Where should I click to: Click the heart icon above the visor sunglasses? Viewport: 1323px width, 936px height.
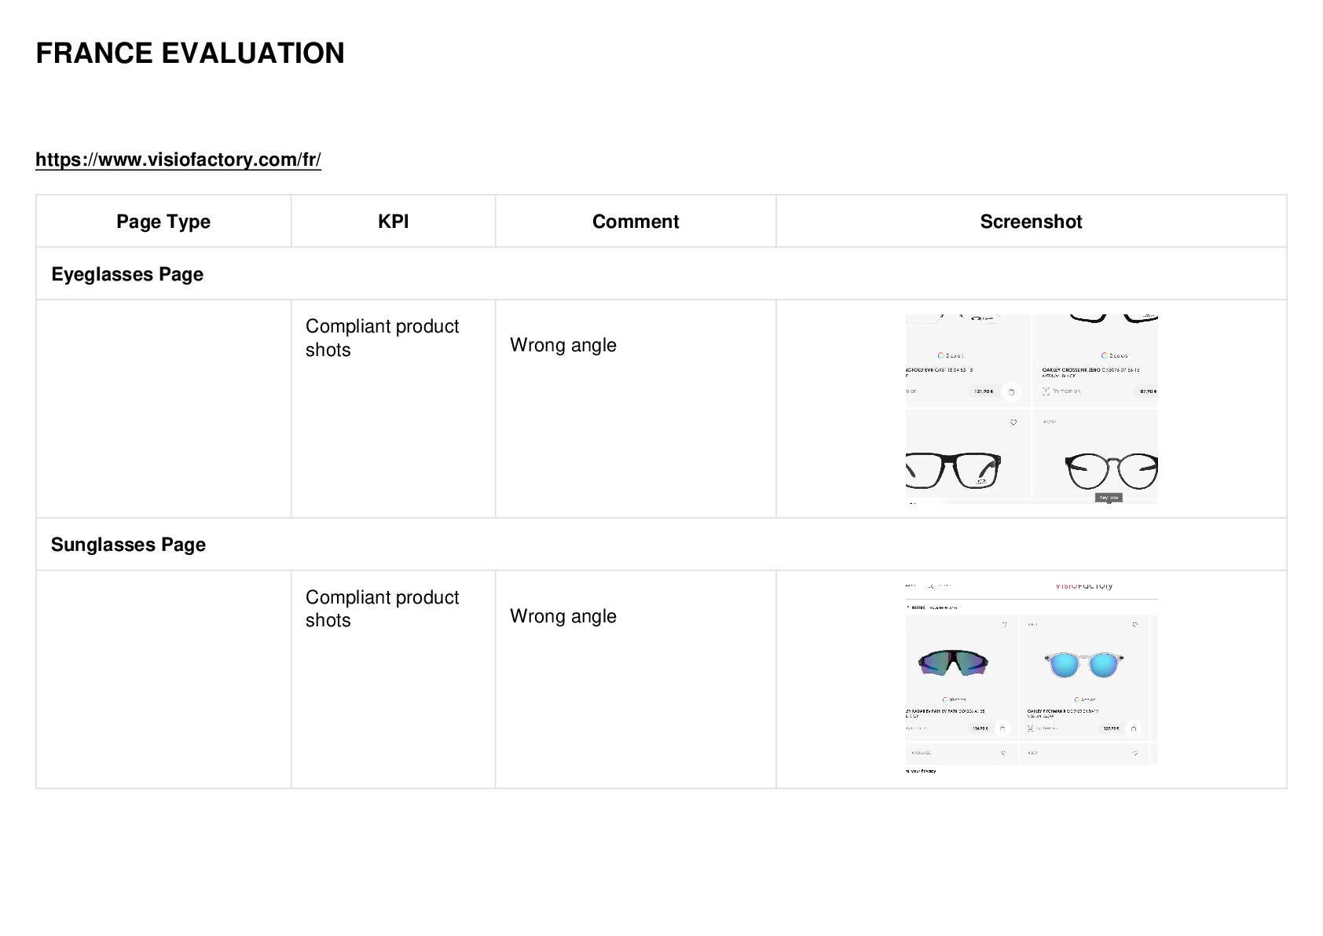tap(1004, 624)
